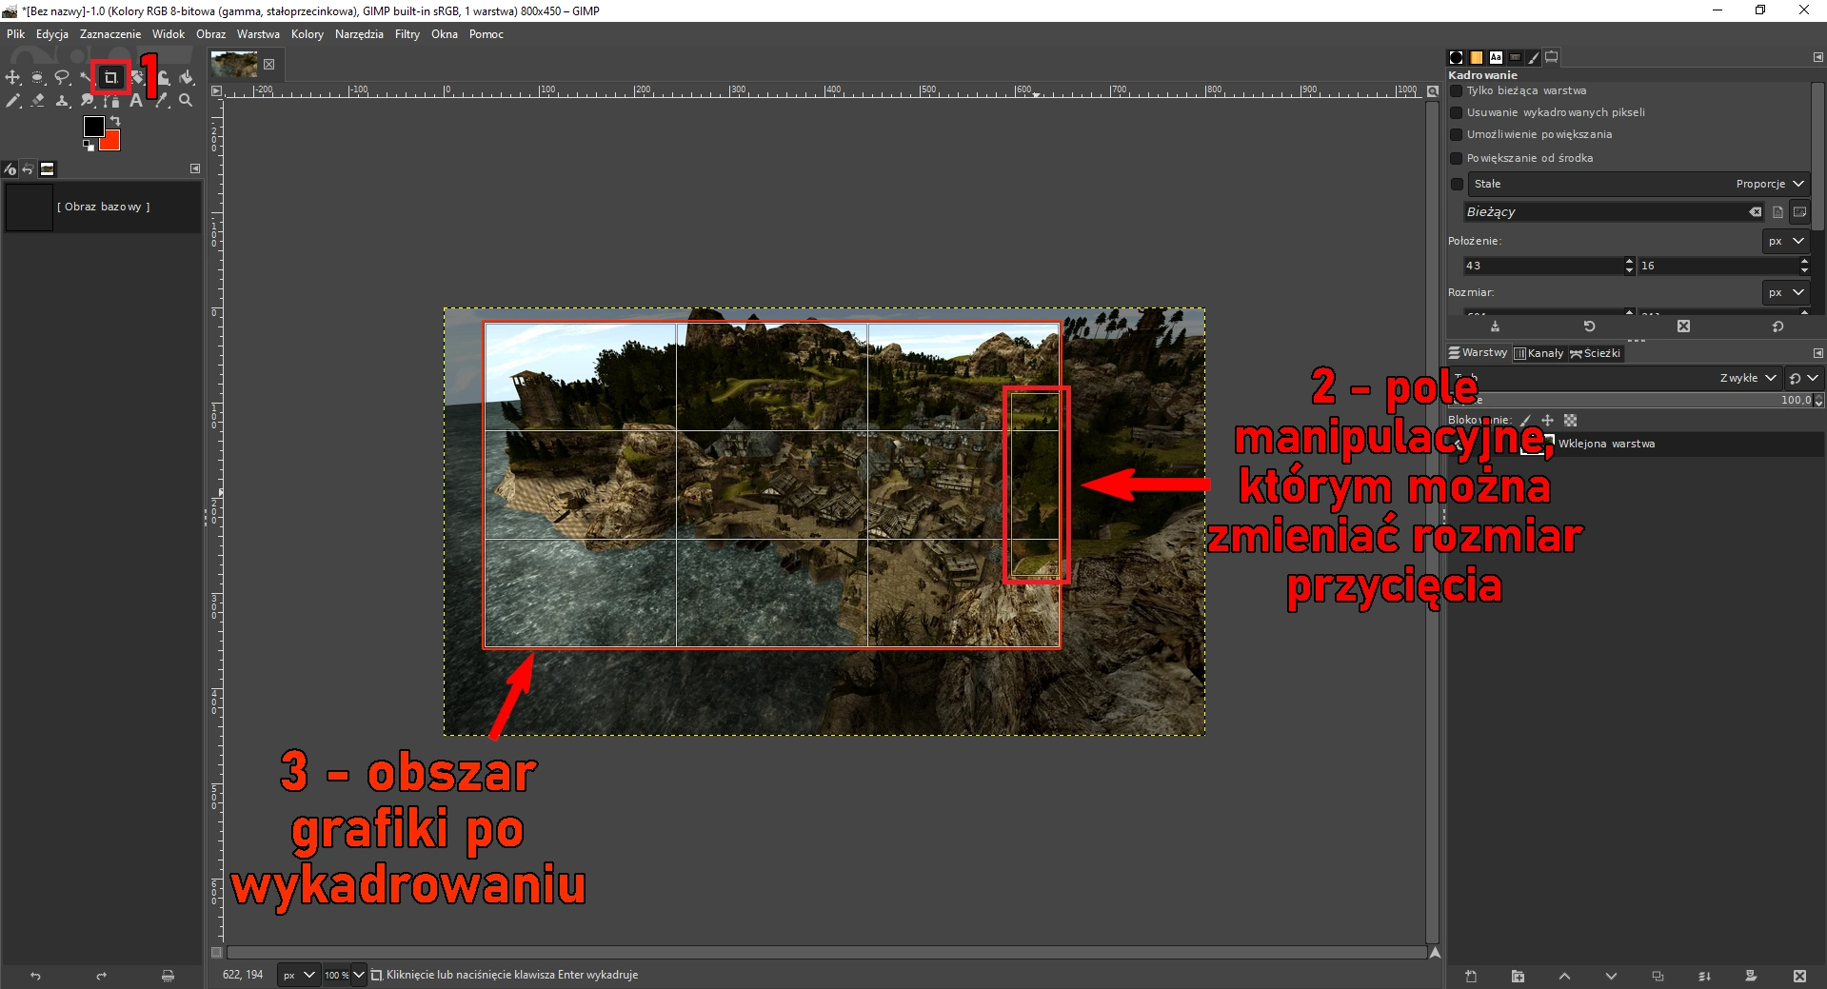The image size is (1827, 989).
Task: Click the red background color swatch
Action: tap(112, 143)
